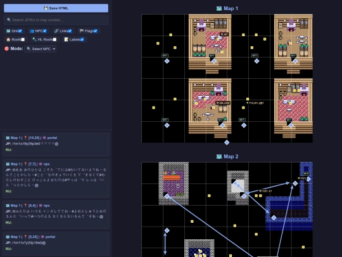
Task: Click the portal diamond in Map 1's bottom-left black area
Action: coord(167,126)
